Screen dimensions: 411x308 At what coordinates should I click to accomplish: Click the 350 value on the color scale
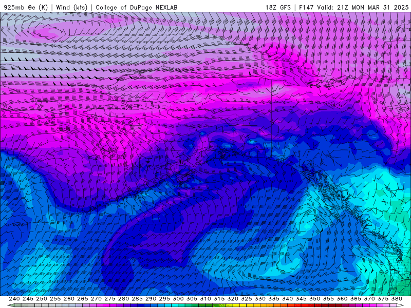pyautogui.click(x=314, y=299)
